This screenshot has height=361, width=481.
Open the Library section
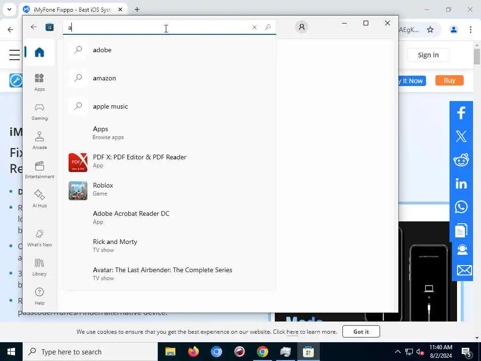click(39, 267)
